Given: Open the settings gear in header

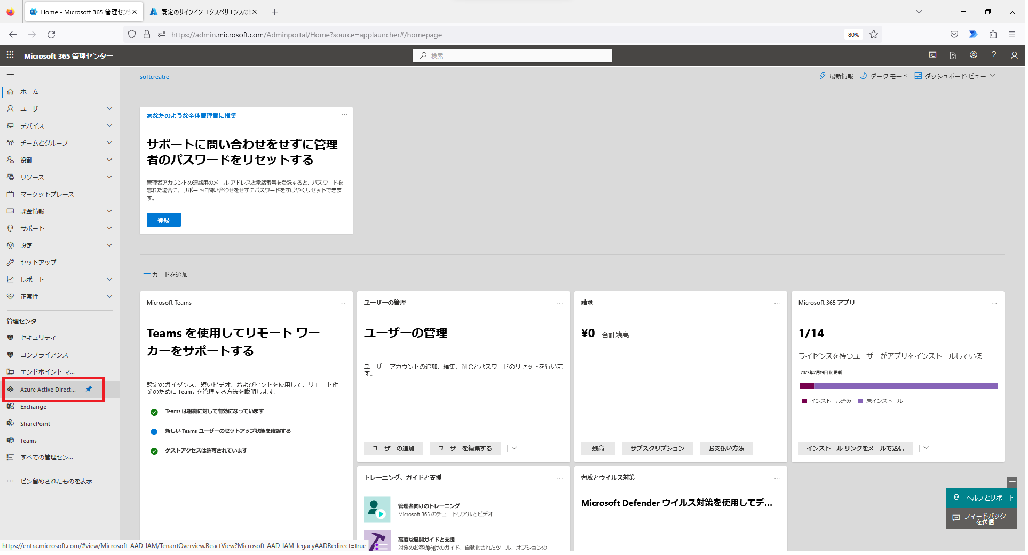Looking at the screenshot, I should pyautogui.click(x=974, y=55).
